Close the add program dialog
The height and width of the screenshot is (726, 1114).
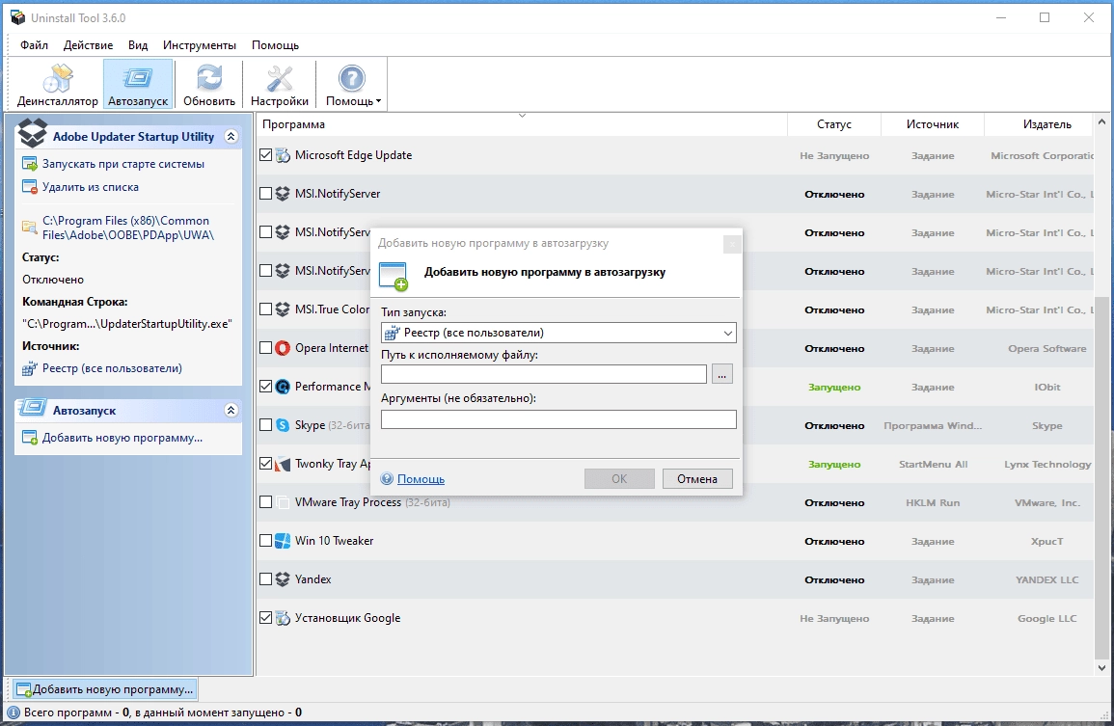coord(732,245)
